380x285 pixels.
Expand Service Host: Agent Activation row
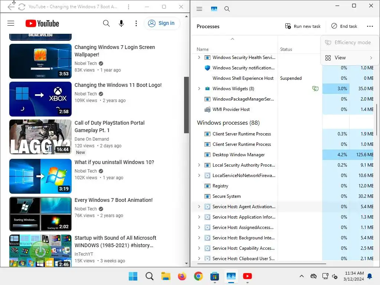click(x=199, y=206)
